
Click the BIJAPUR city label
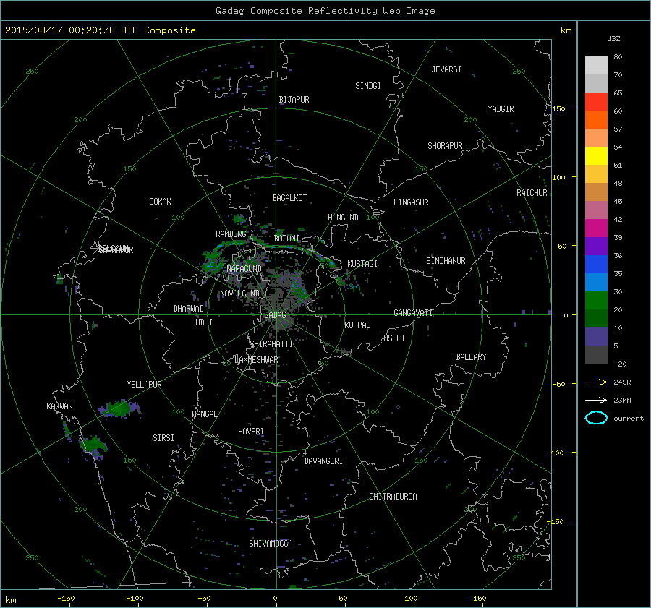(294, 100)
